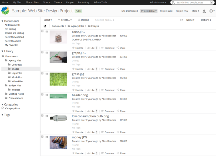Check the checkbox for money.JPG

42,136
